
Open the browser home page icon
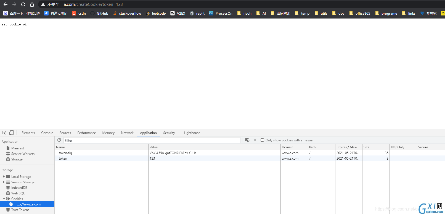coord(32,4)
